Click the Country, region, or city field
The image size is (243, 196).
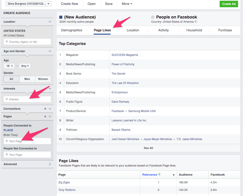click(x=27, y=42)
